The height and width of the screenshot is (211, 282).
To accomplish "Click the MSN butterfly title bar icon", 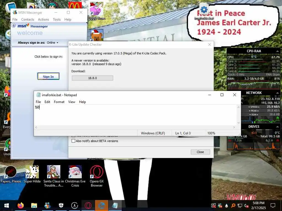I will [15, 12].
